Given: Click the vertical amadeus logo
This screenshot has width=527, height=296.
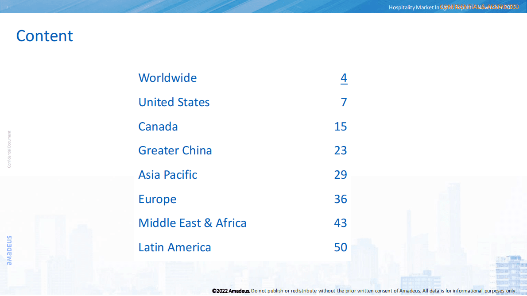Looking at the screenshot, I should 9,250.
